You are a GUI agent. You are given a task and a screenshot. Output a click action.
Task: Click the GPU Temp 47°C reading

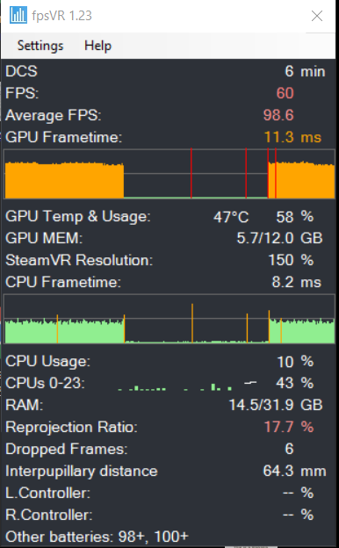(231, 217)
